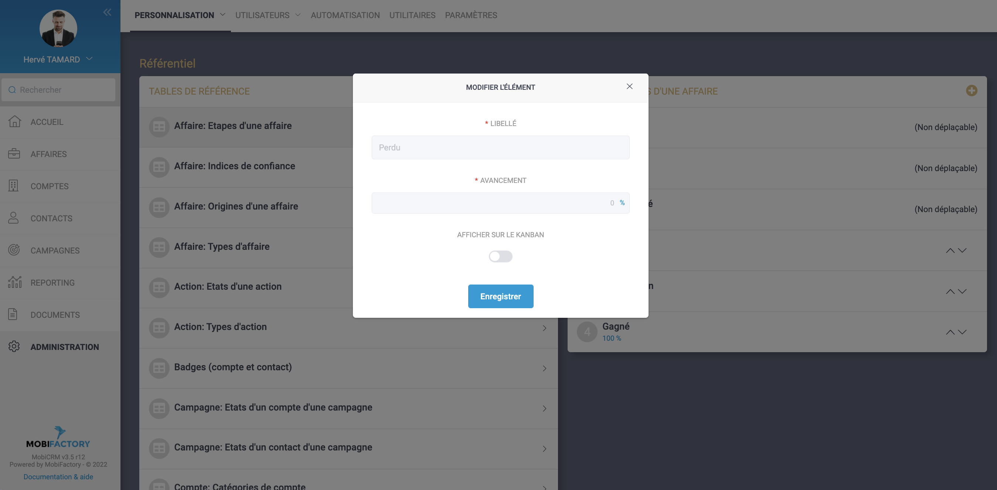Open Comptes via the building icon
Image resolution: width=997 pixels, height=490 pixels.
point(14,186)
